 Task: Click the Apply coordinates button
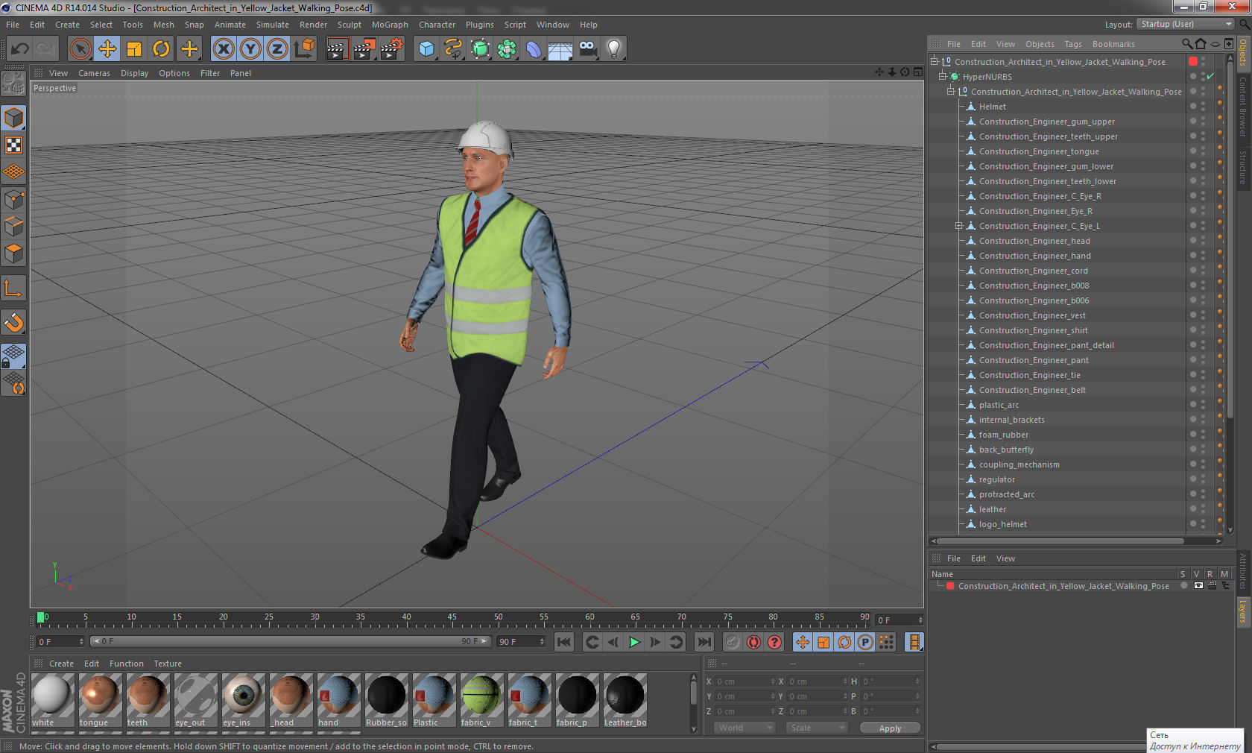(890, 728)
